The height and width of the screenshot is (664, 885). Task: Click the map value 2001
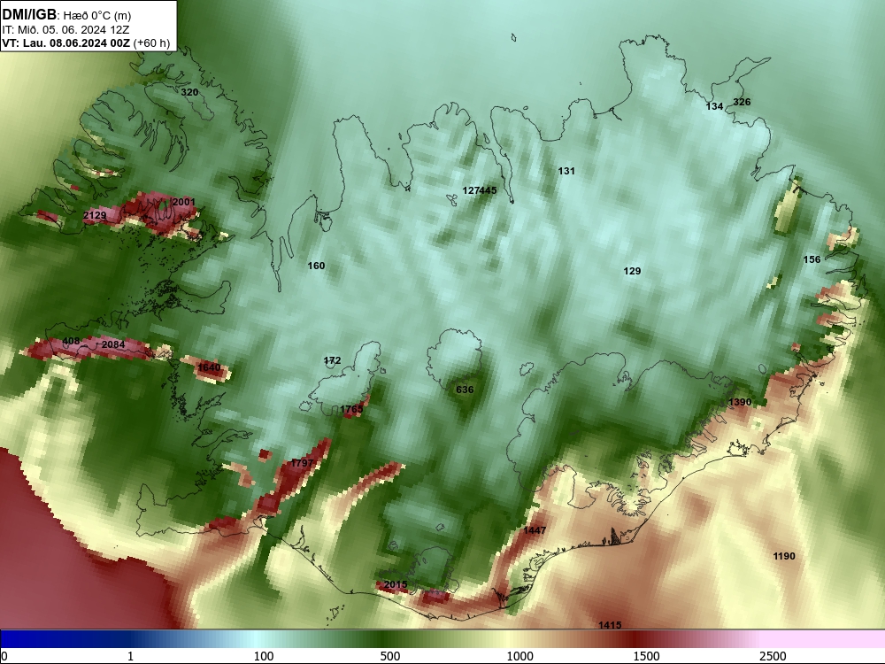(x=183, y=202)
